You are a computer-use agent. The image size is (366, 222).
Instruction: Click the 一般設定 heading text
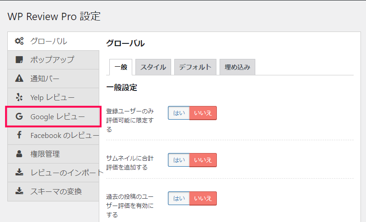pyautogui.click(x=122, y=88)
